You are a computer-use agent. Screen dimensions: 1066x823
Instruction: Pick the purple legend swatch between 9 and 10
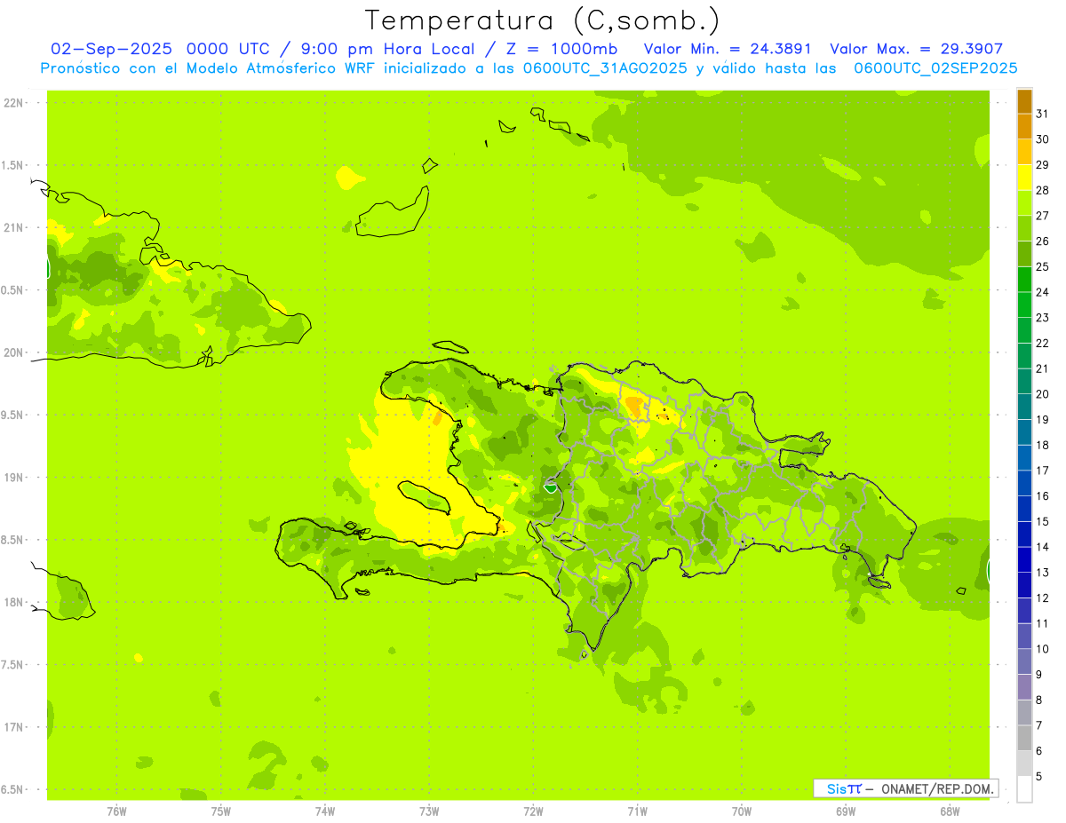coord(1024,661)
